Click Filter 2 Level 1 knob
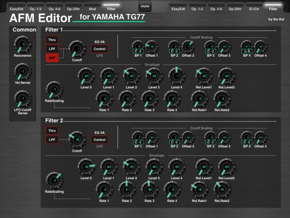 click(x=109, y=167)
